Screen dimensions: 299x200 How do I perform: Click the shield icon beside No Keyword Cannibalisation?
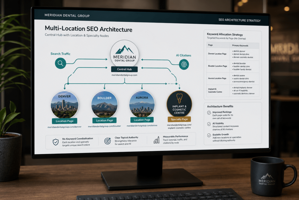[56, 142]
